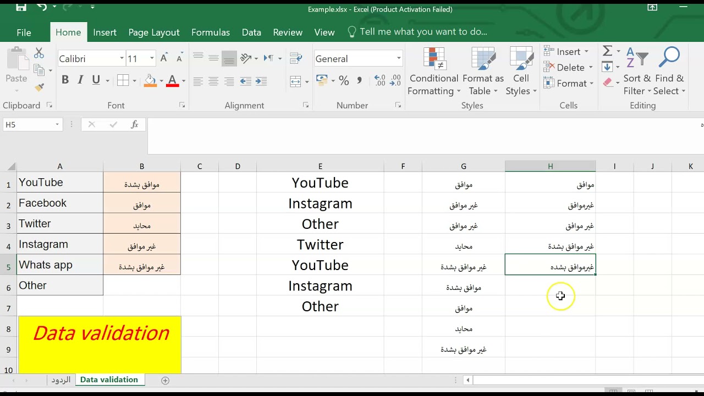
Task: Click the Format Painter brush icon
Action: point(38,87)
